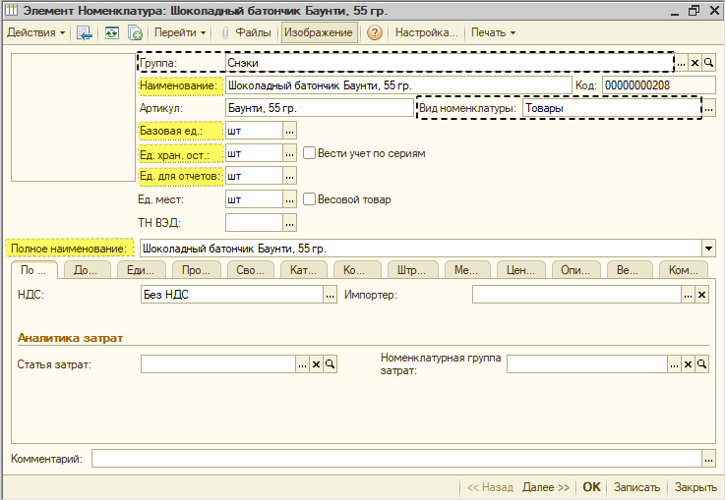Click ellipsis button for Статья затрат

(302, 364)
